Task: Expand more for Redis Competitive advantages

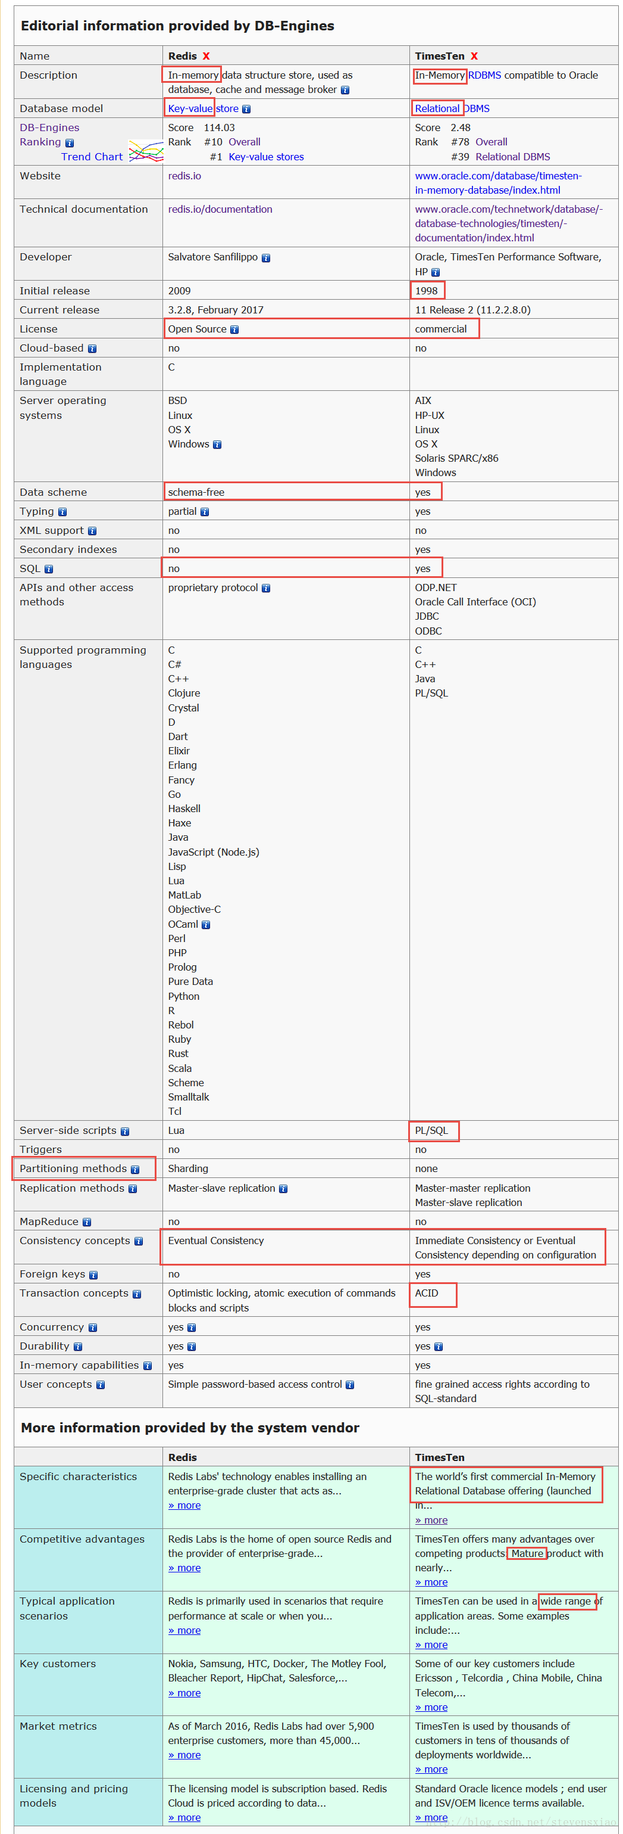Action: (184, 1568)
